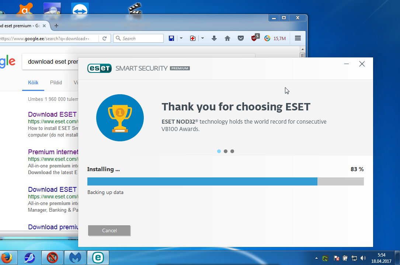Open the volume speaker tray icon

(x=363, y=258)
